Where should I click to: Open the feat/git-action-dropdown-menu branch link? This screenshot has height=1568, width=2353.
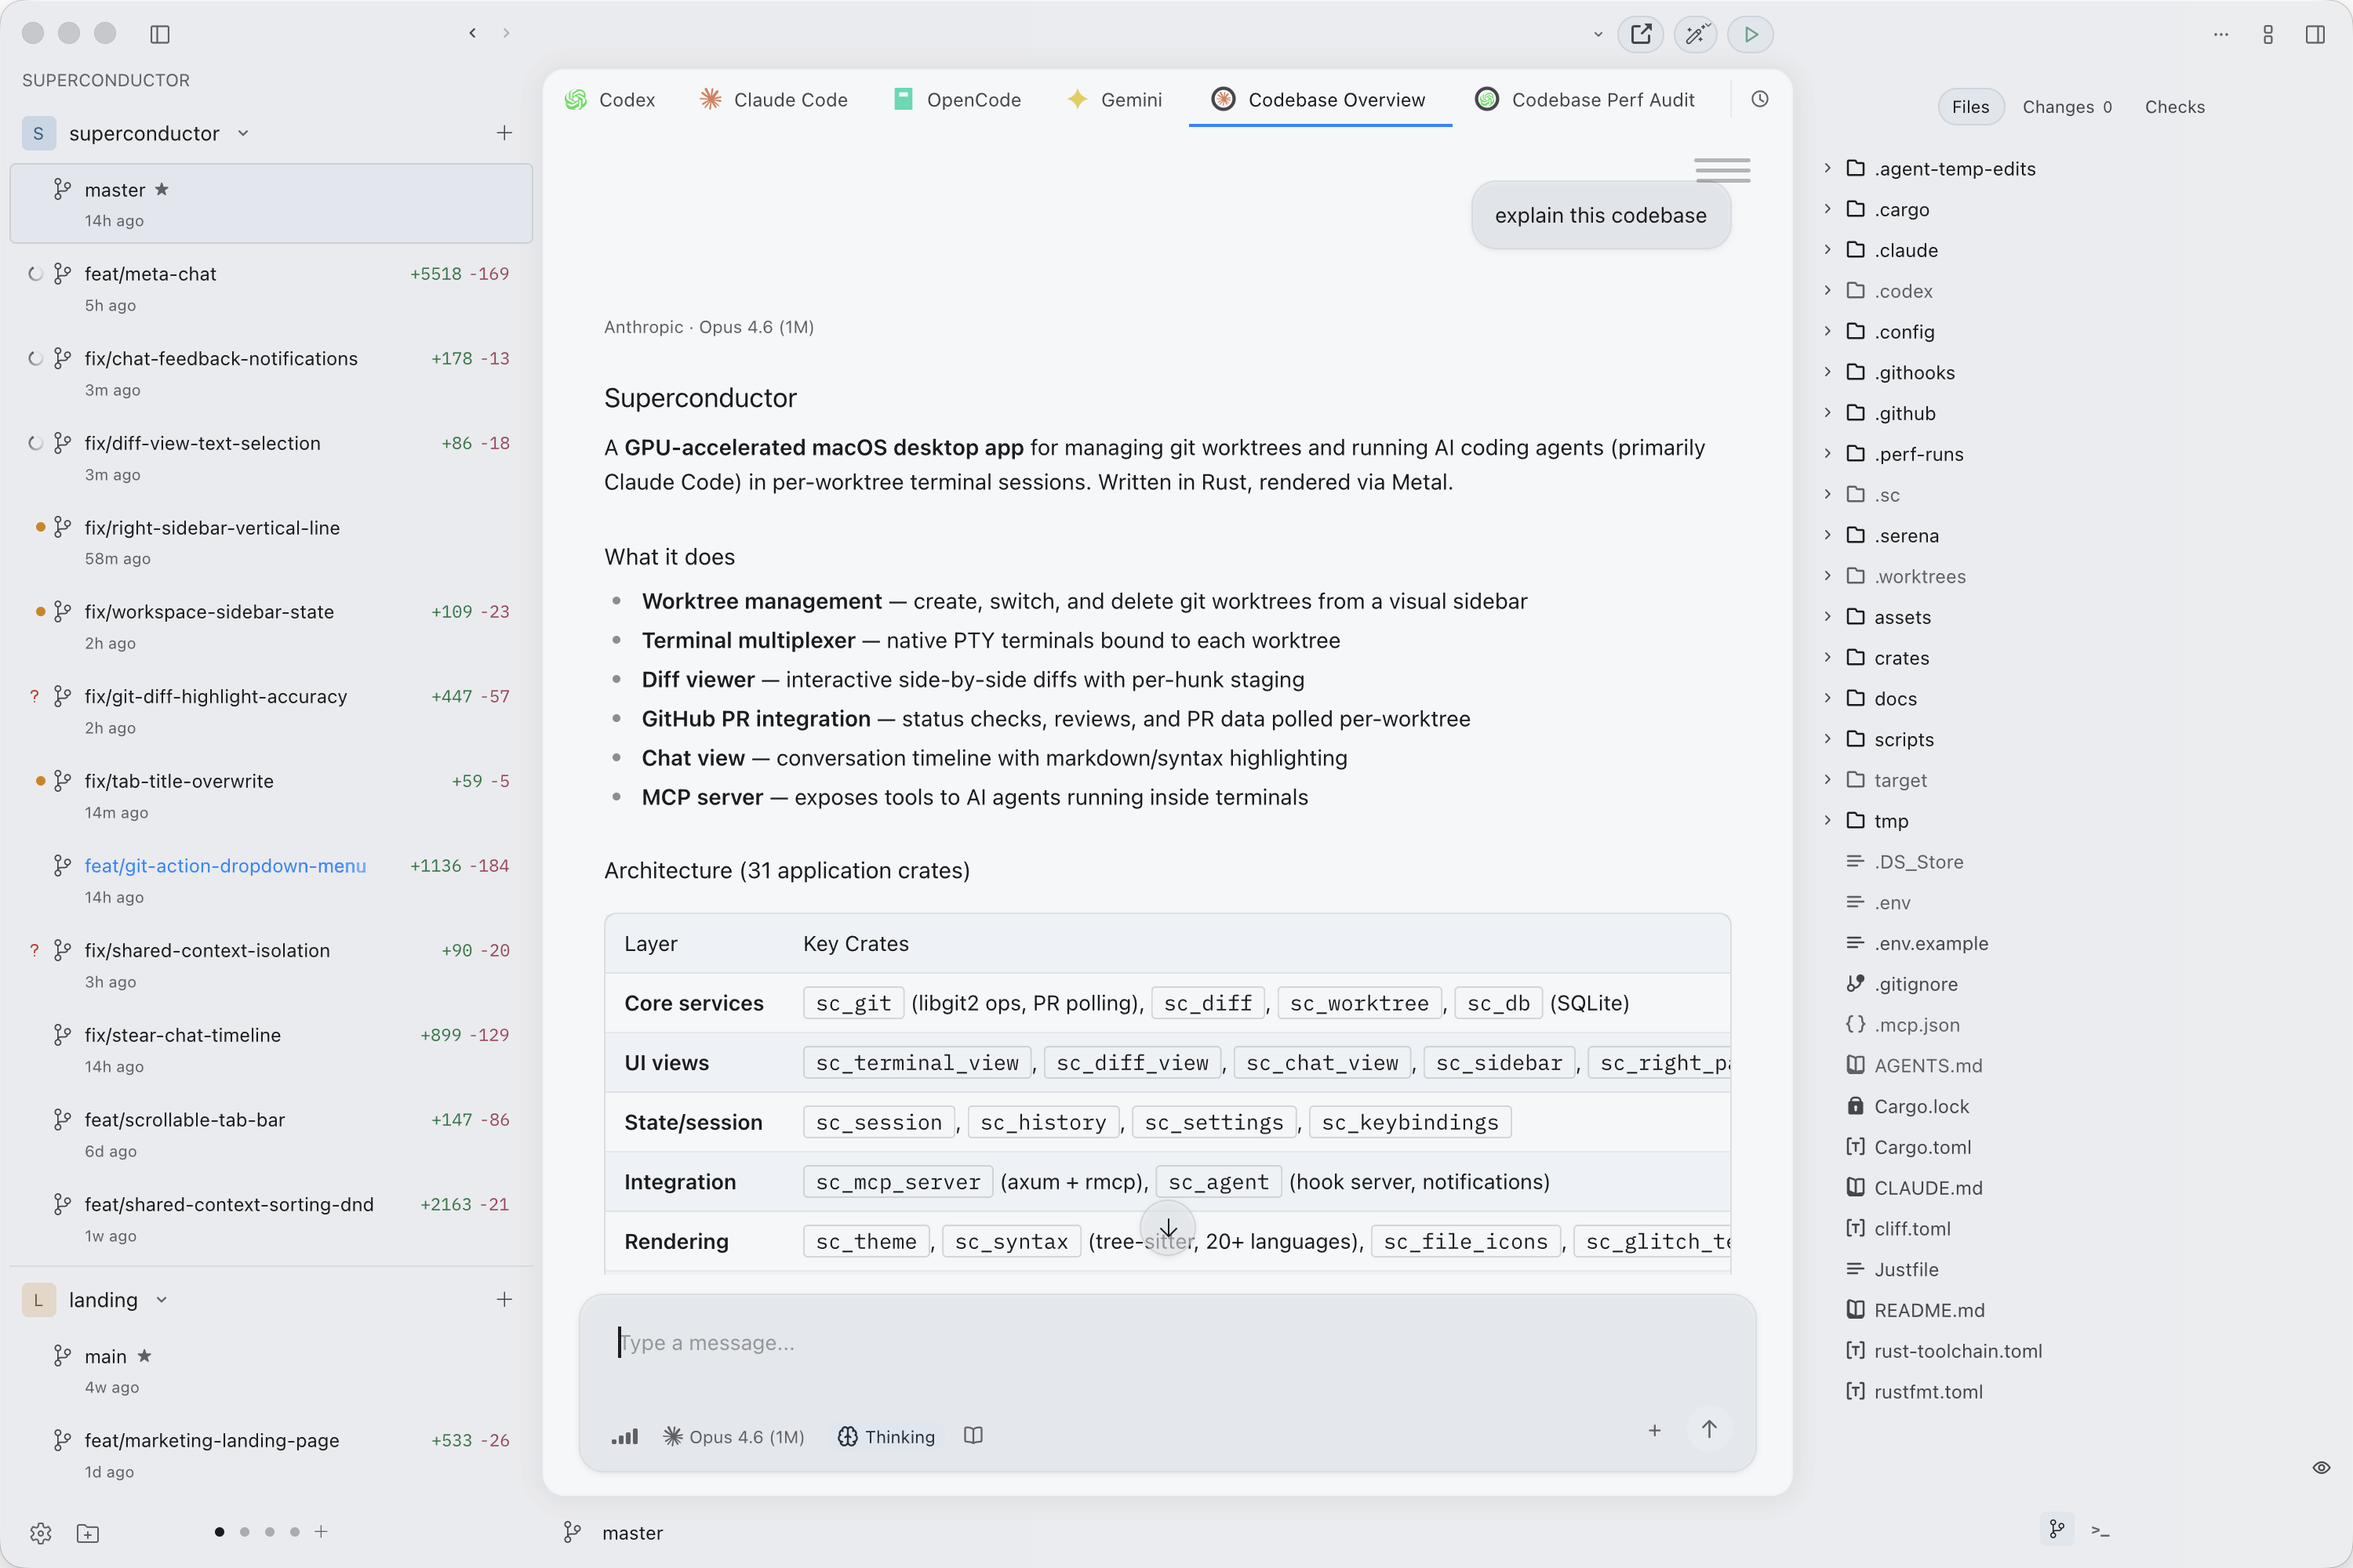(x=224, y=866)
